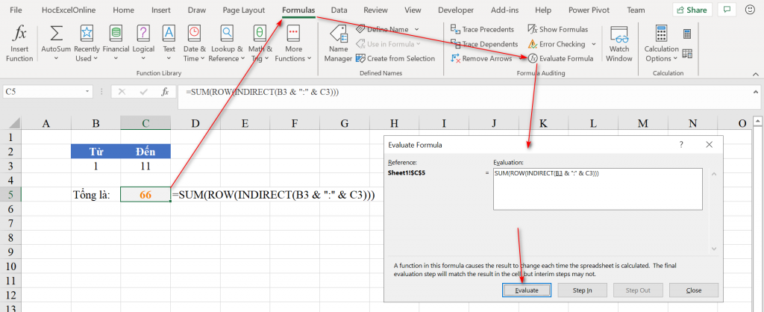Switch to the Page Layout tab
The width and height of the screenshot is (764, 312).
tap(244, 10)
